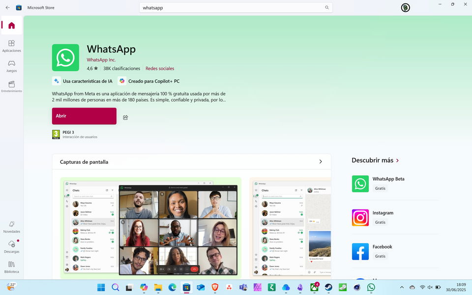Screen dimensions: 472x295
Task: Click the Wi-Fi tray icon
Action: coord(422,288)
